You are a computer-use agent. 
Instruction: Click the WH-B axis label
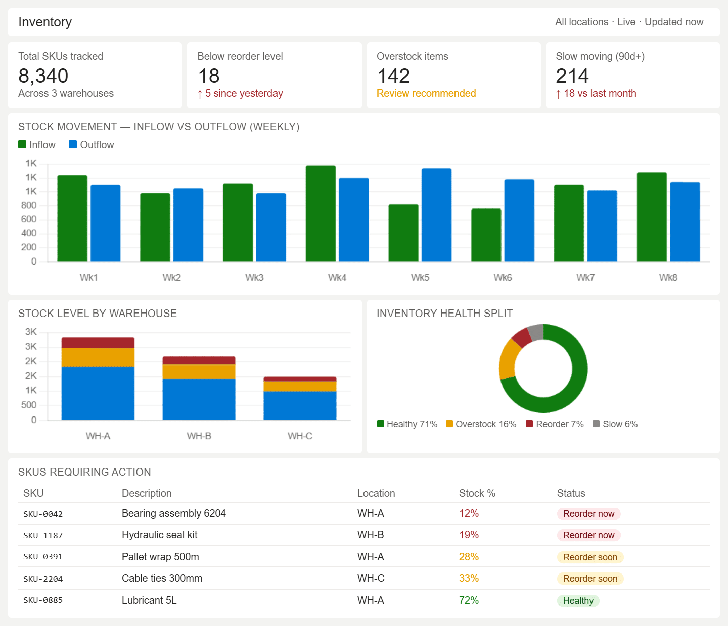tap(199, 436)
